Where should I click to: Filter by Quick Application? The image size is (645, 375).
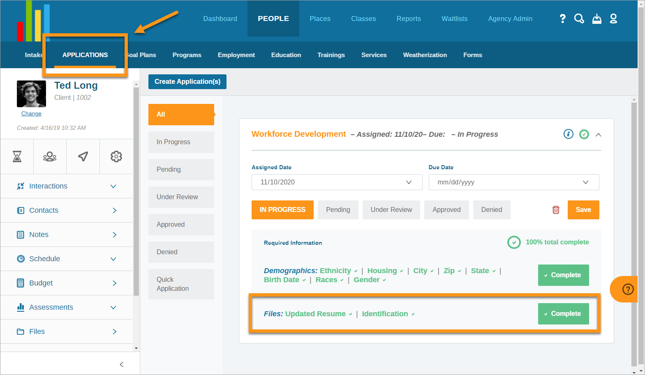point(181,284)
